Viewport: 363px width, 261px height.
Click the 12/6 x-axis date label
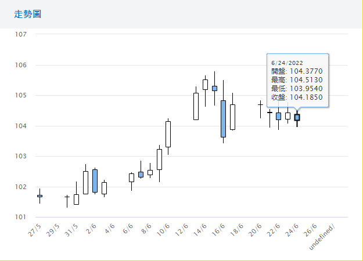point(182,230)
